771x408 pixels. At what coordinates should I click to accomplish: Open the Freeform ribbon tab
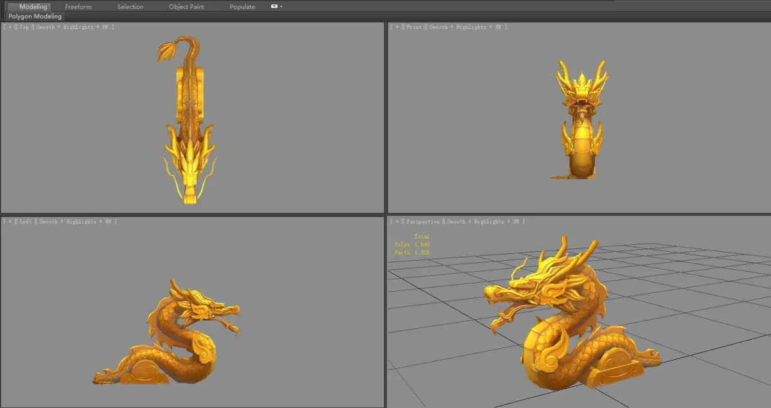pyautogui.click(x=78, y=6)
